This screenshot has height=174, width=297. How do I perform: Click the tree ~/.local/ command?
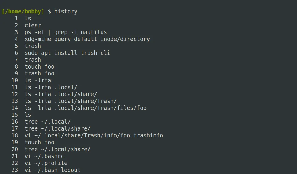[x=48, y=122]
